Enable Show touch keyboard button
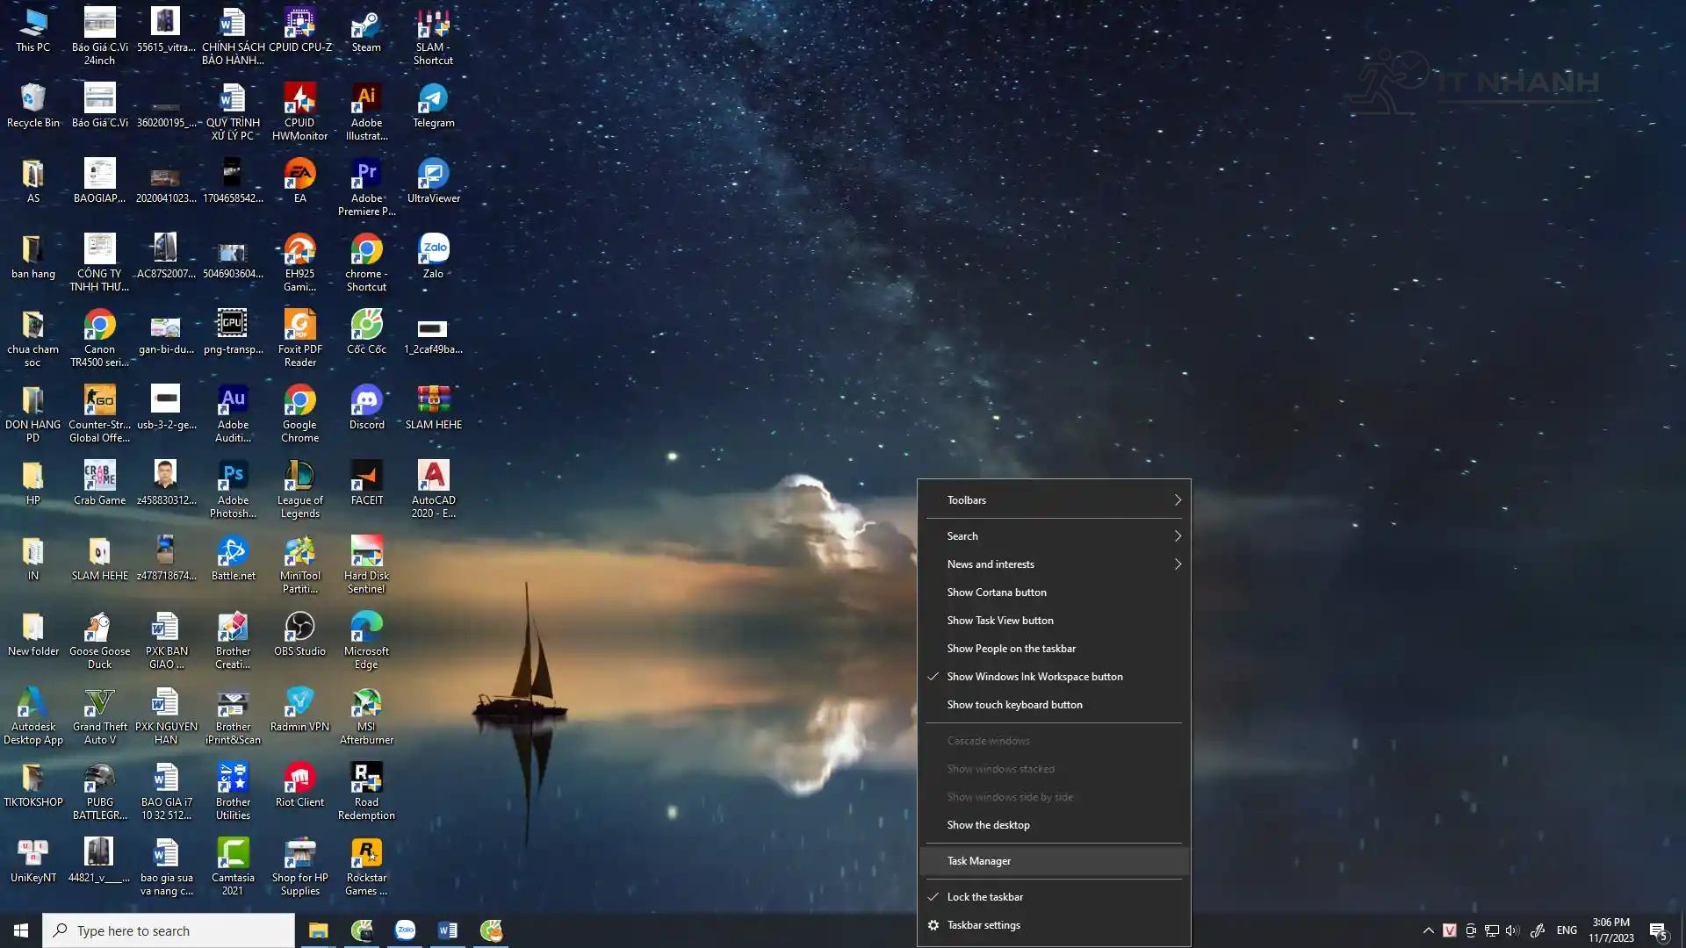The width and height of the screenshot is (1686, 948). (x=1014, y=705)
